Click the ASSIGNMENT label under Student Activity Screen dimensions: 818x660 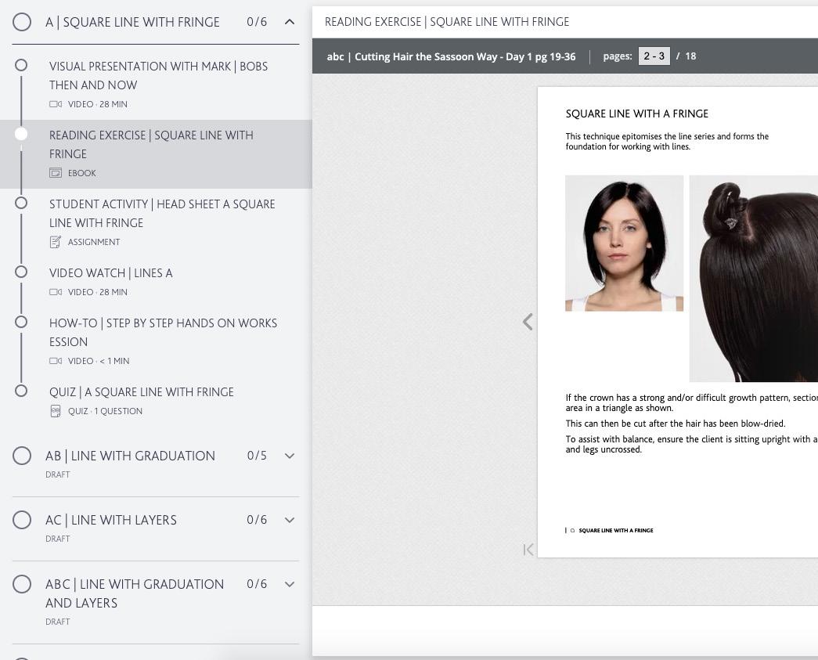[94, 242]
